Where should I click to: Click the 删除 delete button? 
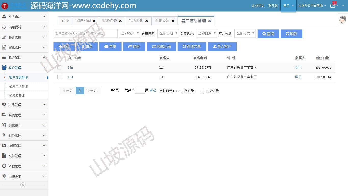[x=87, y=47]
